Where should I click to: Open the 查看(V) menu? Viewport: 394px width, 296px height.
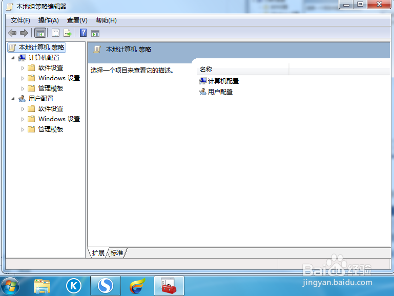click(77, 20)
